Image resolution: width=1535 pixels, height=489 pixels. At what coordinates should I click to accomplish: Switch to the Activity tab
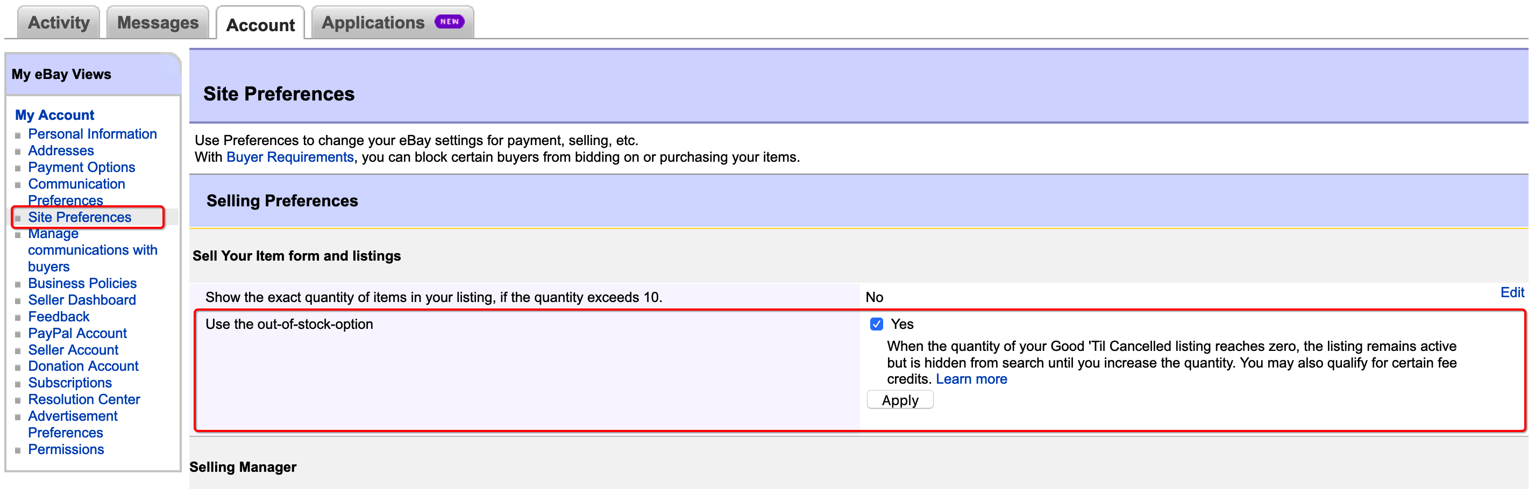[59, 23]
